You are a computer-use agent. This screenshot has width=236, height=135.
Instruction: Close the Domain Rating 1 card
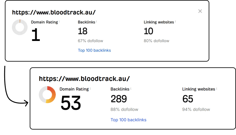click(x=200, y=11)
